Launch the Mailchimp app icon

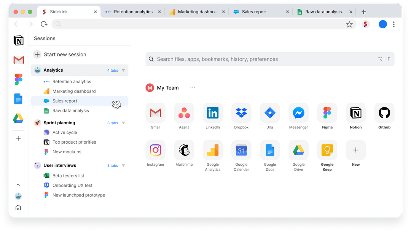pos(184,150)
